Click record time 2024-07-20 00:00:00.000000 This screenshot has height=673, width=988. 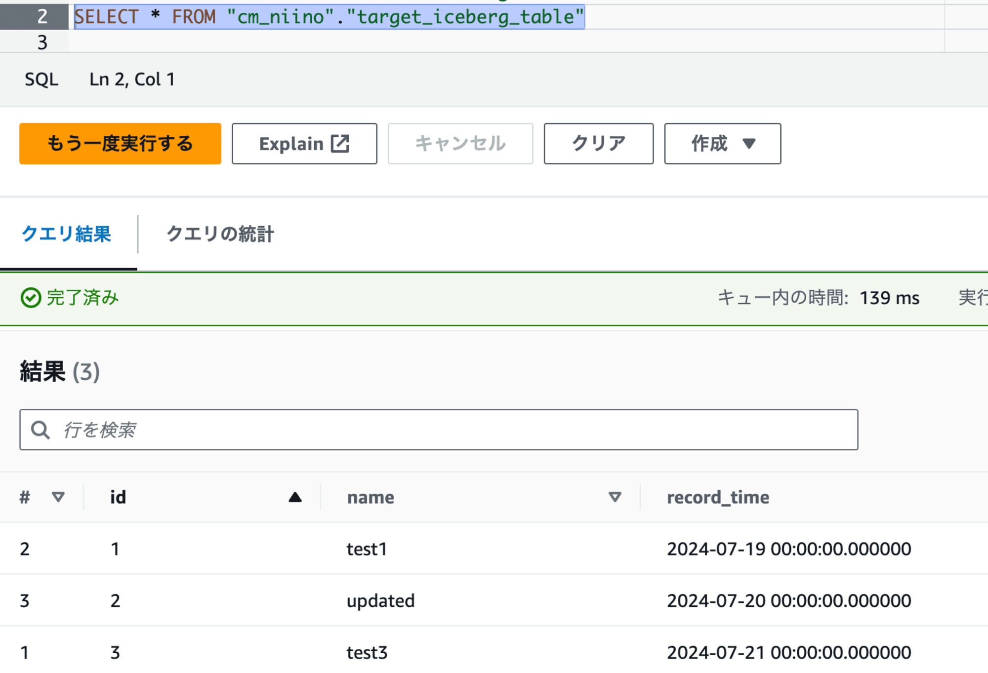[x=789, y=601]
